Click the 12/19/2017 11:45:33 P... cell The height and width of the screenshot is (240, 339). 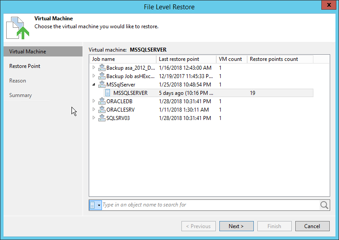coord(186,76)
